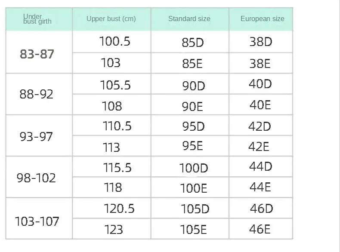
Task: Select the 88-92 under bust range cell
Action: 37,94
